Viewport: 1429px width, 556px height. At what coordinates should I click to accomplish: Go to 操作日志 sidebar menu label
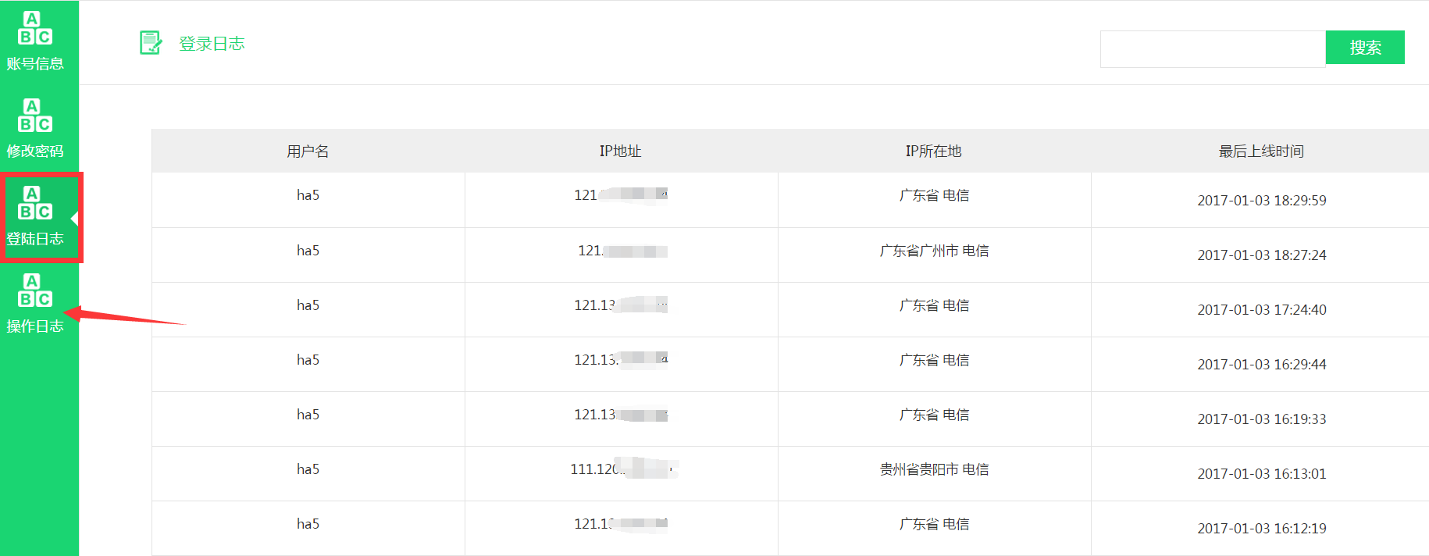tap(35, 326)
